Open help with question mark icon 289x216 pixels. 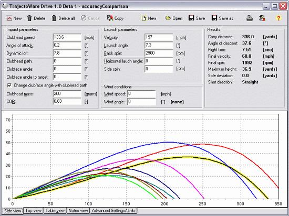coord(278,18)
